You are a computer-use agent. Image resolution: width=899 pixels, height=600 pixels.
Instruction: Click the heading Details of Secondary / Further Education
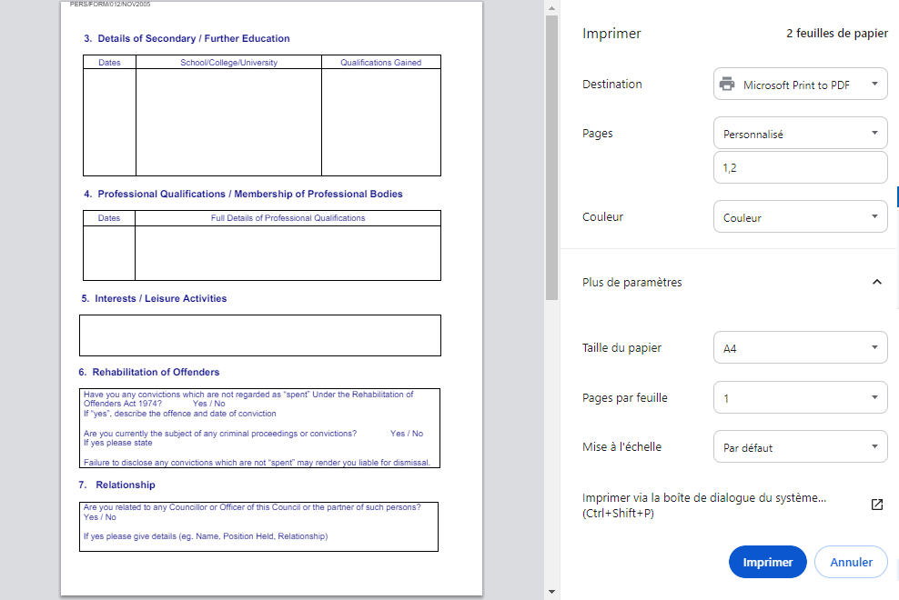point(193,38)
